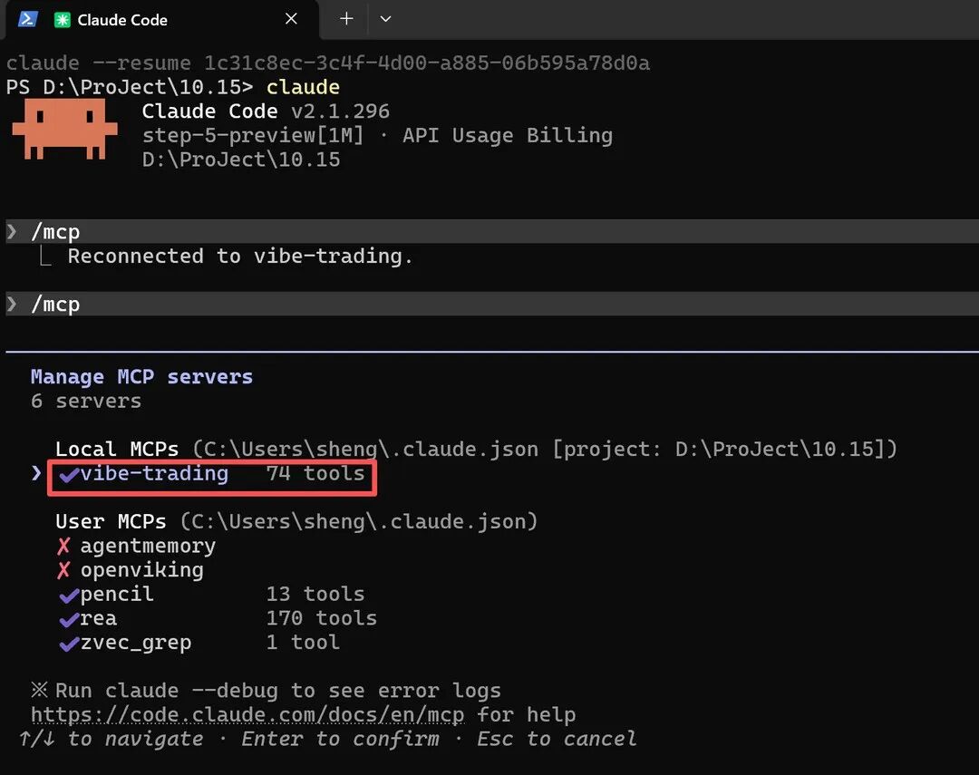Click the 'Manage MCP servers' heading
Screen dimensions: 979x775
pyautogui.click(x=141, y=377)
